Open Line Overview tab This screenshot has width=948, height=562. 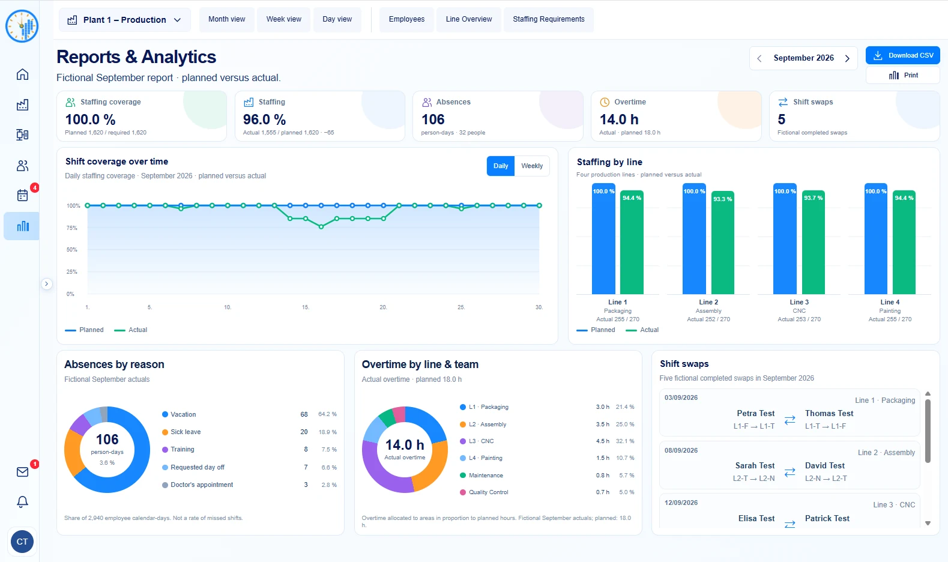(469, 19)
